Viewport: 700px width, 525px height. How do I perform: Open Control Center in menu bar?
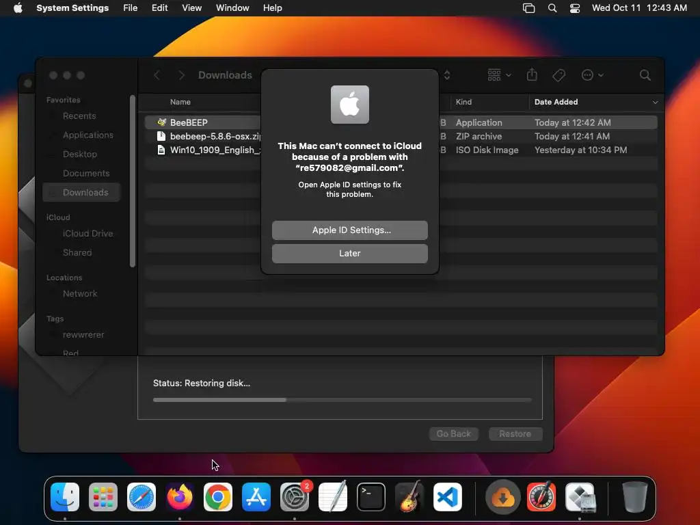click(x=575, y=8)
